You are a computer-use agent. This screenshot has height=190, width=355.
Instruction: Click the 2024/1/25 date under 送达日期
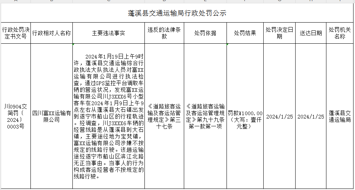click(x=311, y=116)
